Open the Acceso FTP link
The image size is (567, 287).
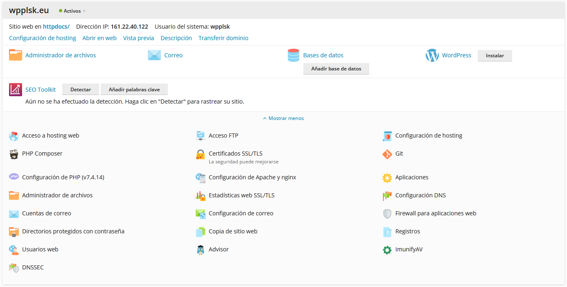tap(224, 136)
